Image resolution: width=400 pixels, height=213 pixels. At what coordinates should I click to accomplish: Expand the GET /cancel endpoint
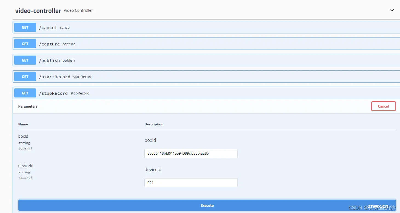coord(206,27)
